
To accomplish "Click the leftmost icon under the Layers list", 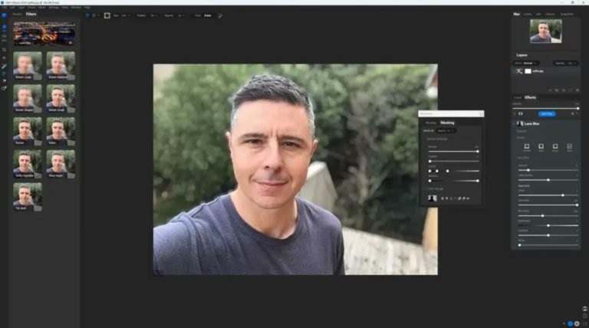I will tap(551, 90).
